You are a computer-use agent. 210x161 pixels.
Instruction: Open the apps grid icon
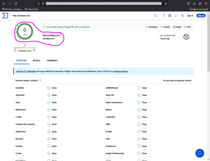(x=170, y=16)
